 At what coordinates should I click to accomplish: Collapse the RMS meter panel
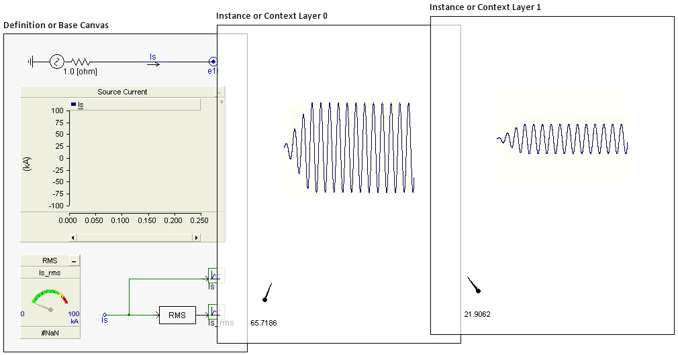point(75,261)
